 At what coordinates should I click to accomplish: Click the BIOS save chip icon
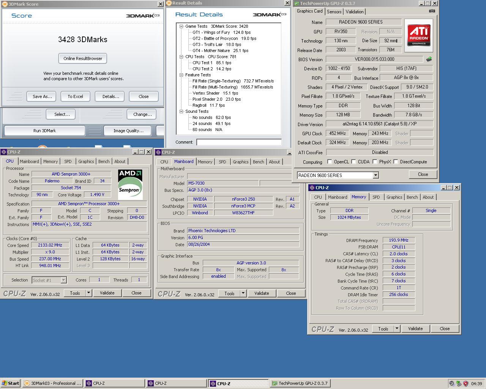[x=429, y=59]
